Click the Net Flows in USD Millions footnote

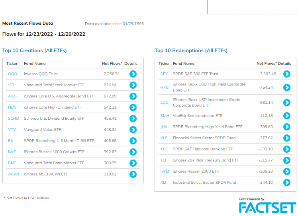click(x=26, y=198)
